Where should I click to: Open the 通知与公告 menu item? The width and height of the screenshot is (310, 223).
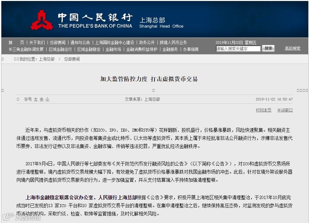click(x=80, y=42)
